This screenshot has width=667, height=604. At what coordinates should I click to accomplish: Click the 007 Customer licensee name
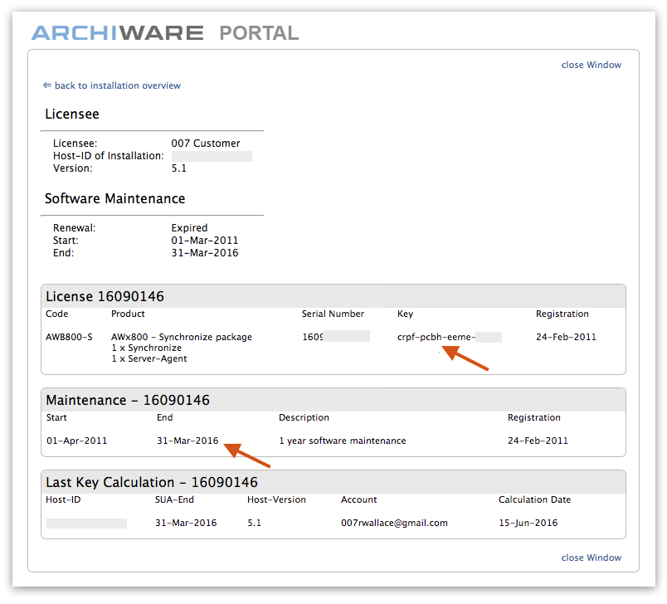click(205, 143)
